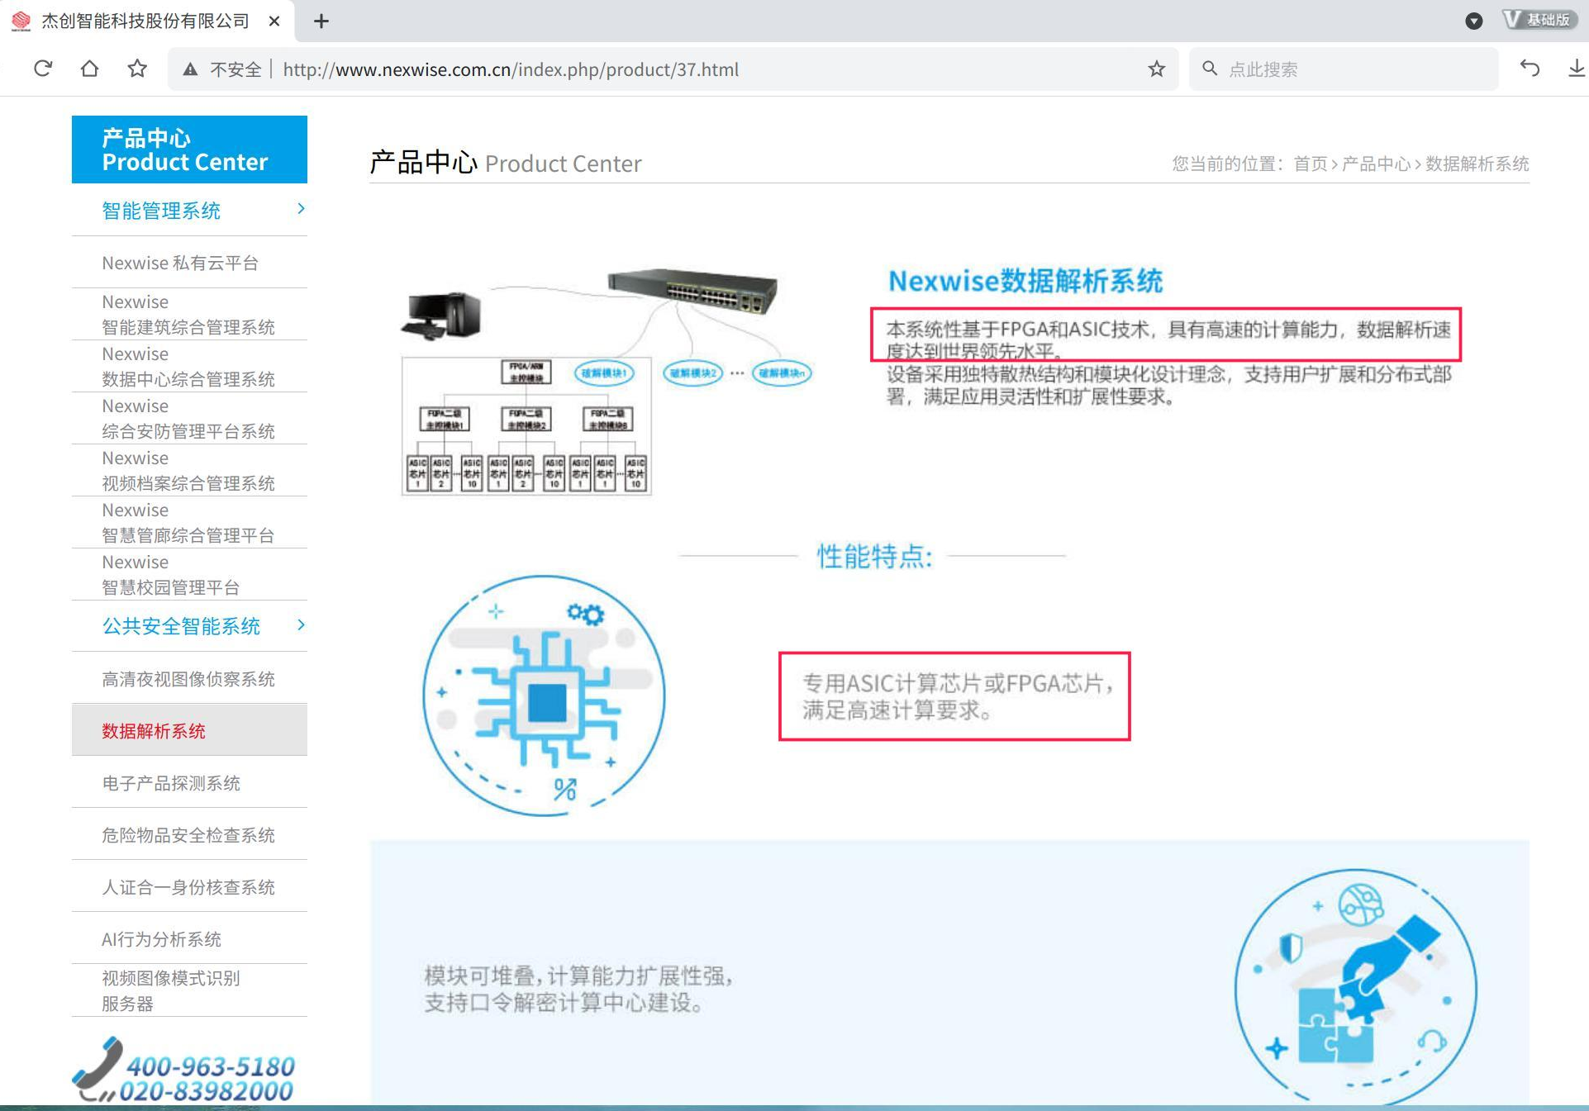Click the telephone handset icon
This screenshot has width=1589, height=1111.
96,1069
